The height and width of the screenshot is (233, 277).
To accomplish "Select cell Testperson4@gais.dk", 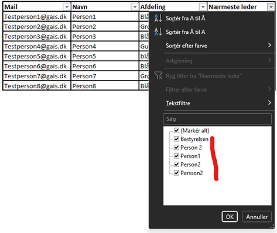I will [37, 47].
